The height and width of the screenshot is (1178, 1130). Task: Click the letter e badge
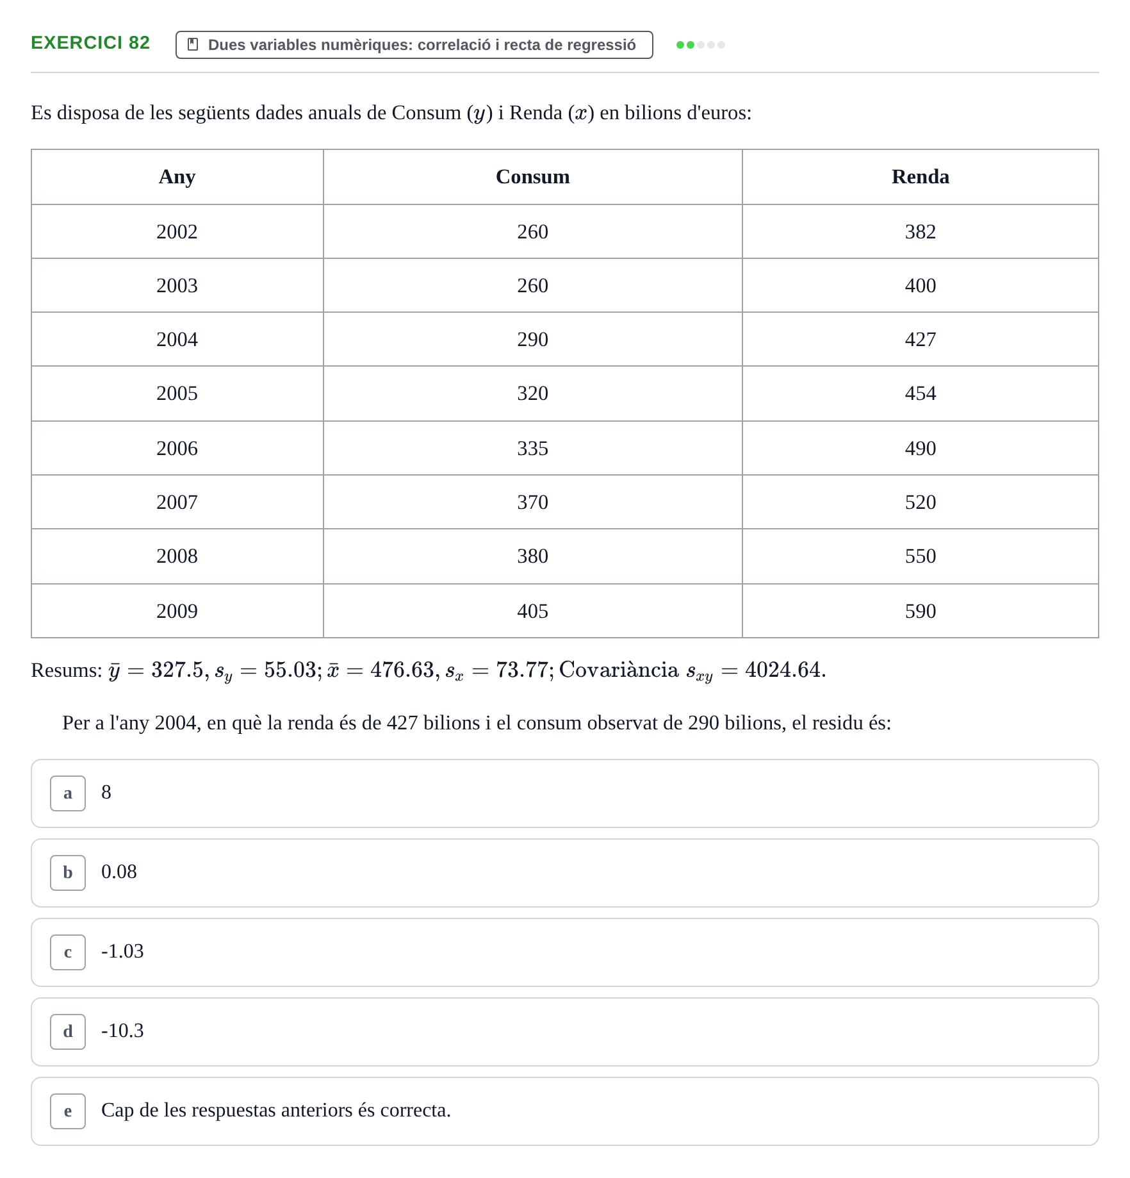(x=68, y=1111)
